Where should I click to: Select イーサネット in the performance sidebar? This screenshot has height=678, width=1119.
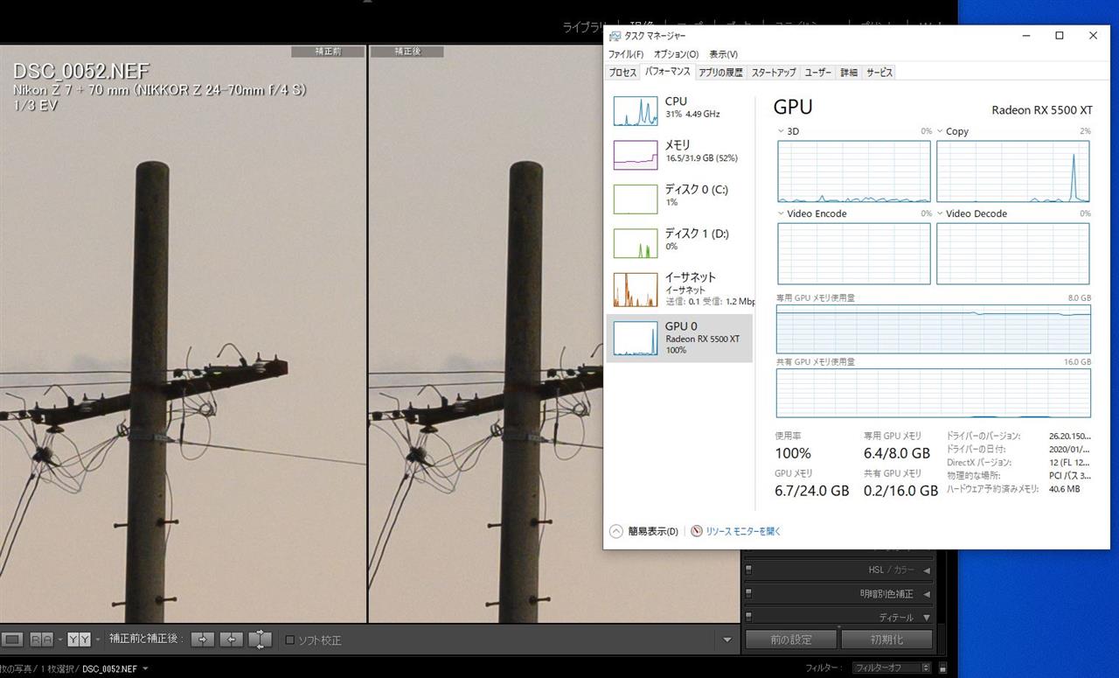click(x=679, y=289)
